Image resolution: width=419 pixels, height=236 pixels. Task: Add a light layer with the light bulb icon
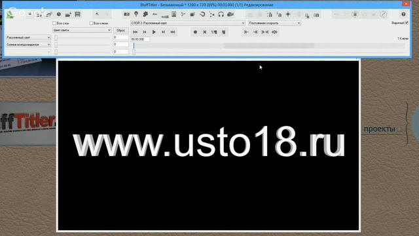pyautogui.click(x=136, y=14)
